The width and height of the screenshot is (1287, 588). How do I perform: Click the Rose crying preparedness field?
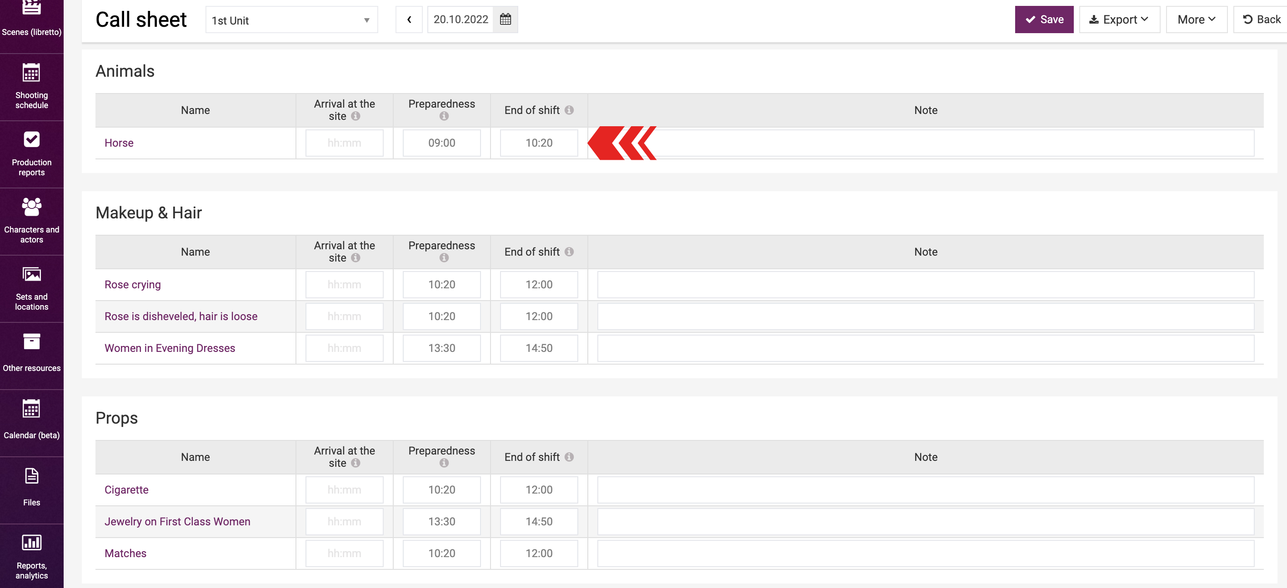(x=442, y=285)
